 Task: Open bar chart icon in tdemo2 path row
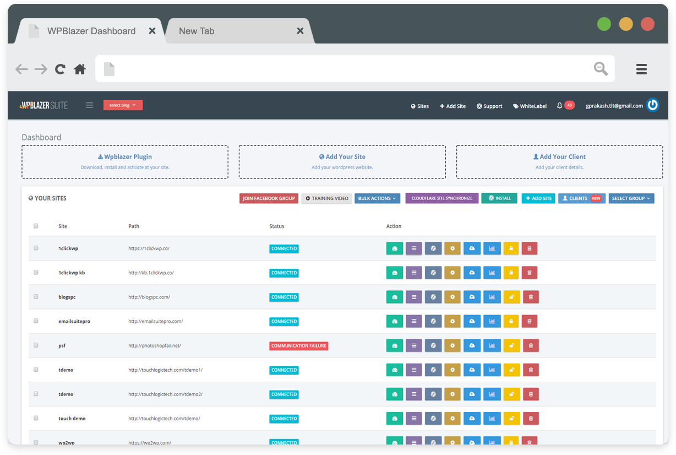click(x=492, y=394)
